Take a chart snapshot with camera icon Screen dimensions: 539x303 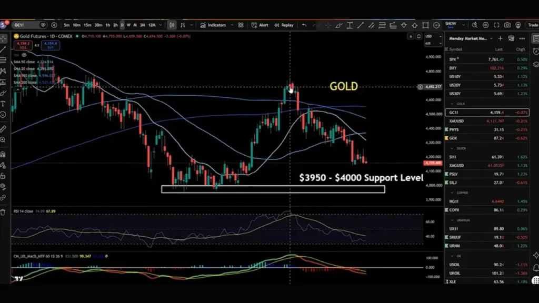coord(507,25)
